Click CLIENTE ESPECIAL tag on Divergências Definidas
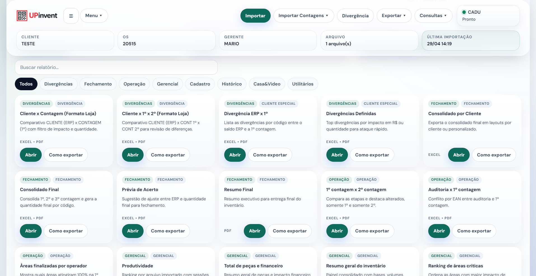The image size is (536, 276). (381, 104)
